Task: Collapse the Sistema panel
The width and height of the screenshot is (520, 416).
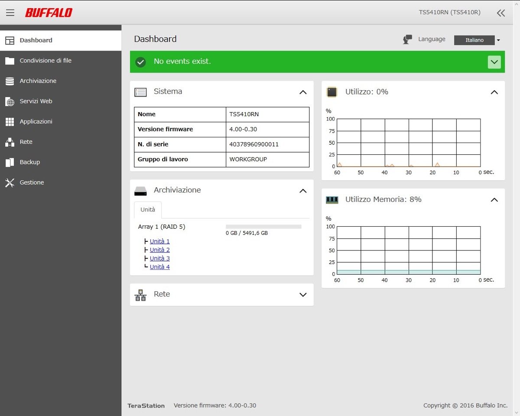Action: pyautogui.click(x=303, y=92)
